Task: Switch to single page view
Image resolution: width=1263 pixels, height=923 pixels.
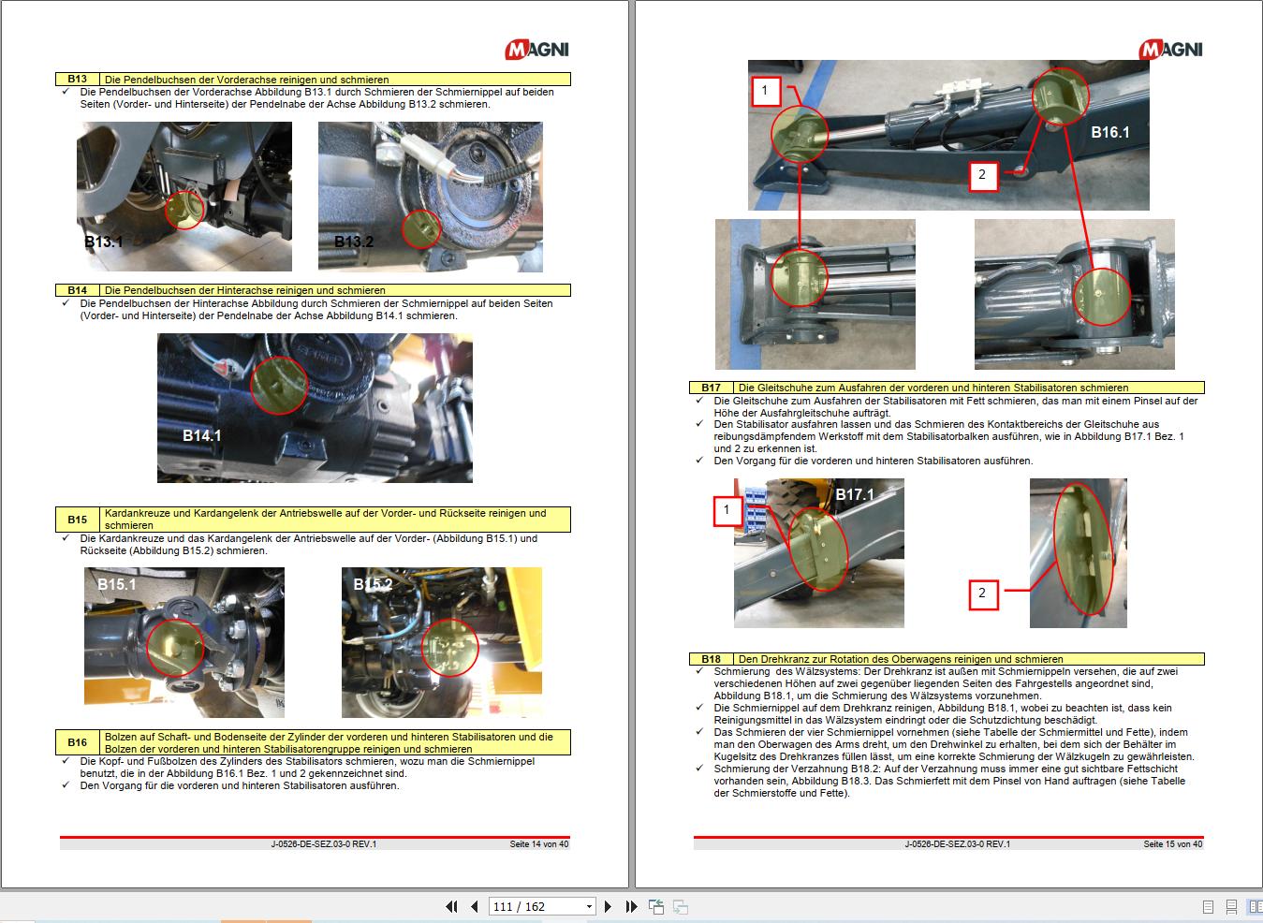Action: pyautogui.click(x=1208, y=906)
